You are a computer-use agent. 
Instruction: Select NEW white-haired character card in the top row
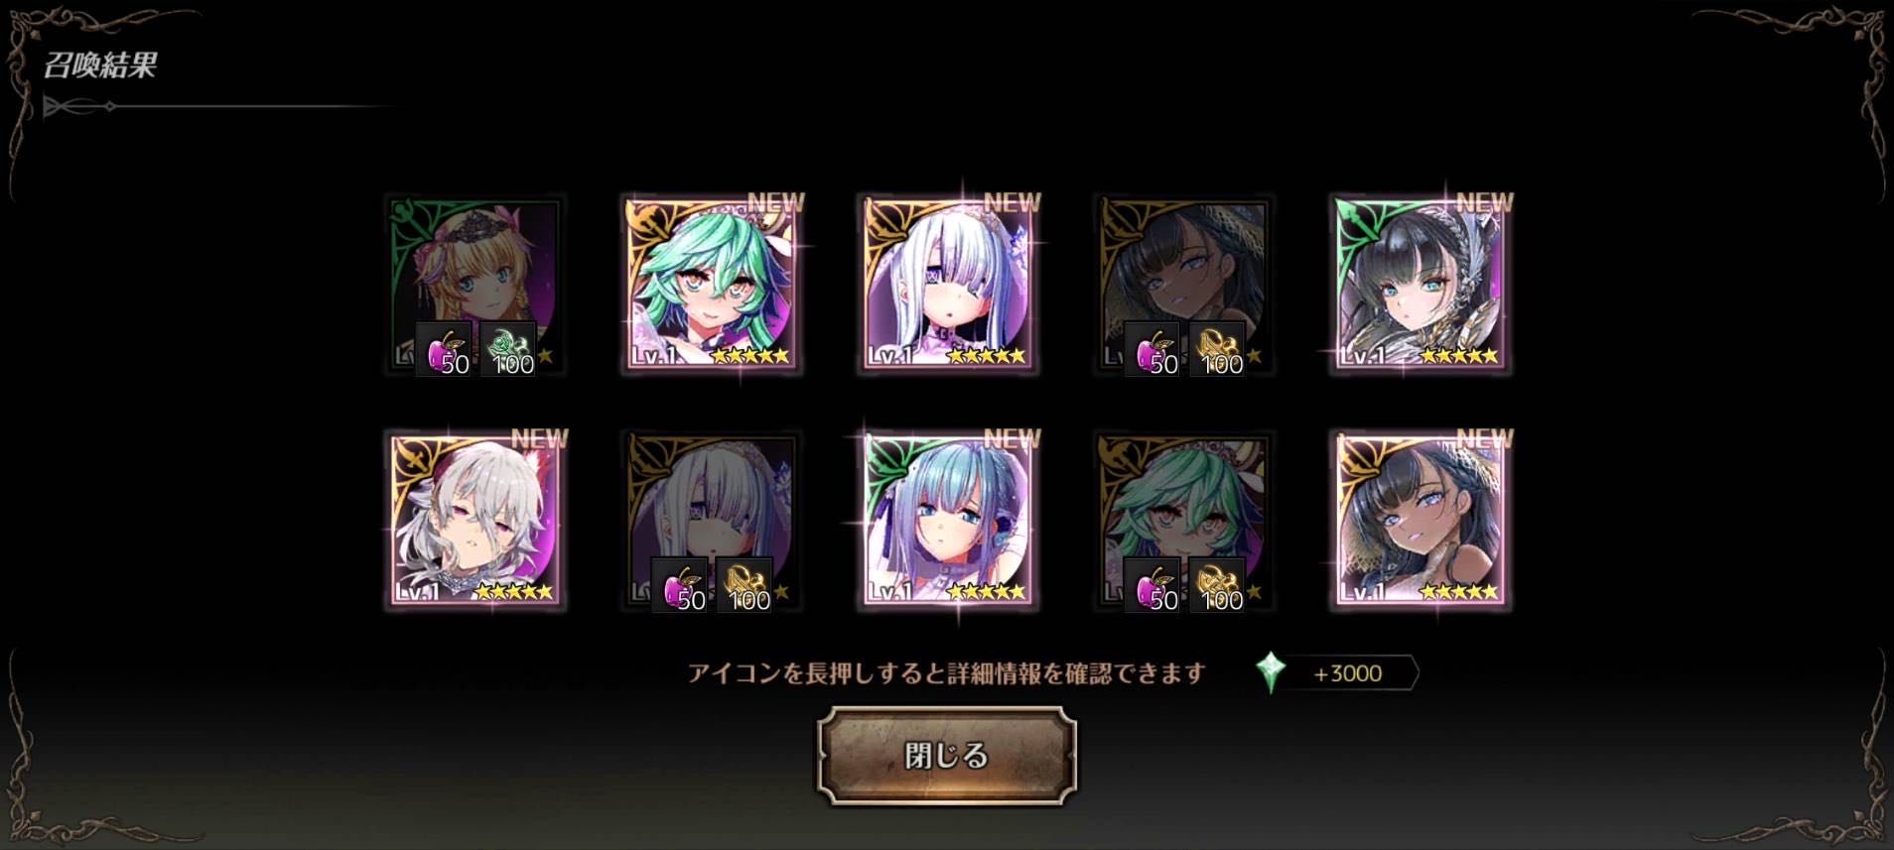coord(948,284)
